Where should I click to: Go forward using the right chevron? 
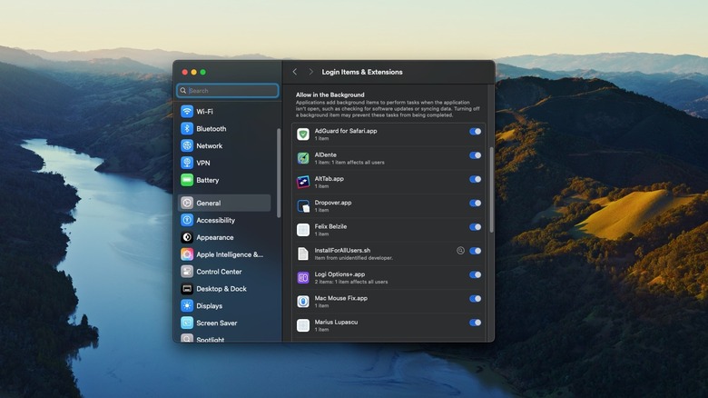[x=310, y=72]
